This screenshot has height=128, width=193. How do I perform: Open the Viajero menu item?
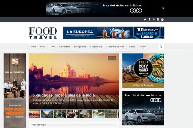click(132, 47)
